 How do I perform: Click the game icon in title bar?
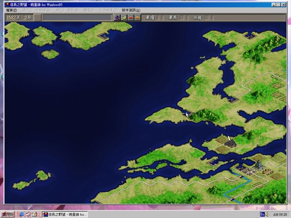pyautogui.click(x=7, y=5)
